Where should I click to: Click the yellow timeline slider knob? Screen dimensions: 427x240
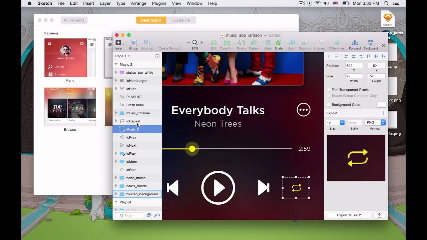[192, 149]
